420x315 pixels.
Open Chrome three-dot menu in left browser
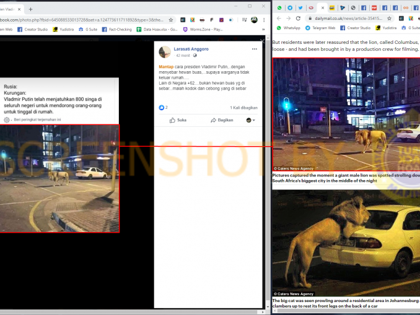click(264, 20)
